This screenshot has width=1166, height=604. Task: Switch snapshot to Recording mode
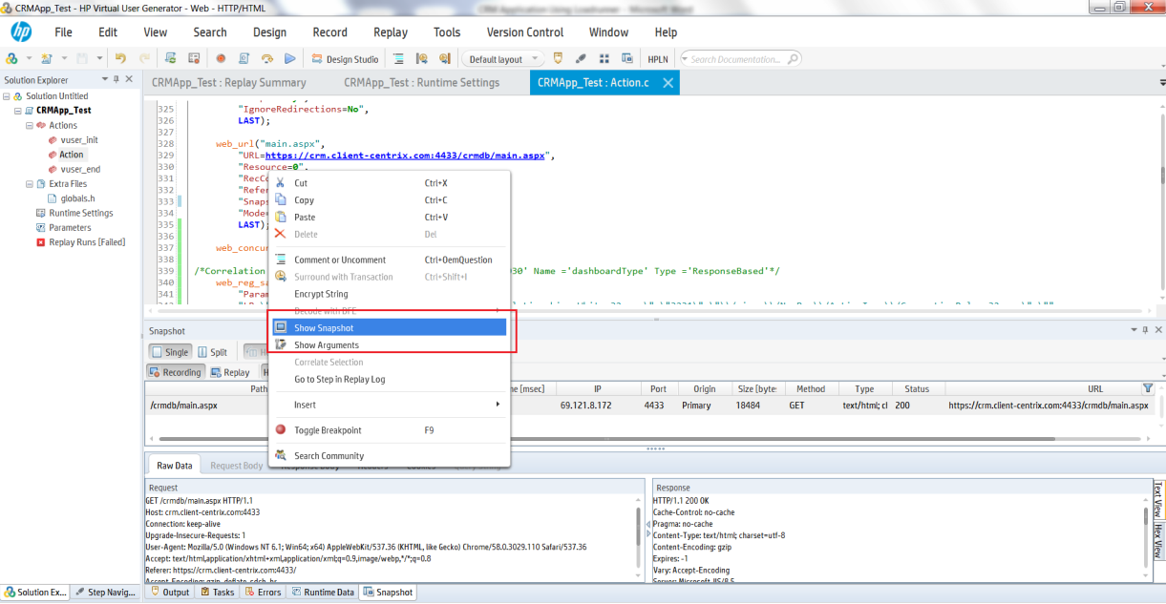point(176,372)
